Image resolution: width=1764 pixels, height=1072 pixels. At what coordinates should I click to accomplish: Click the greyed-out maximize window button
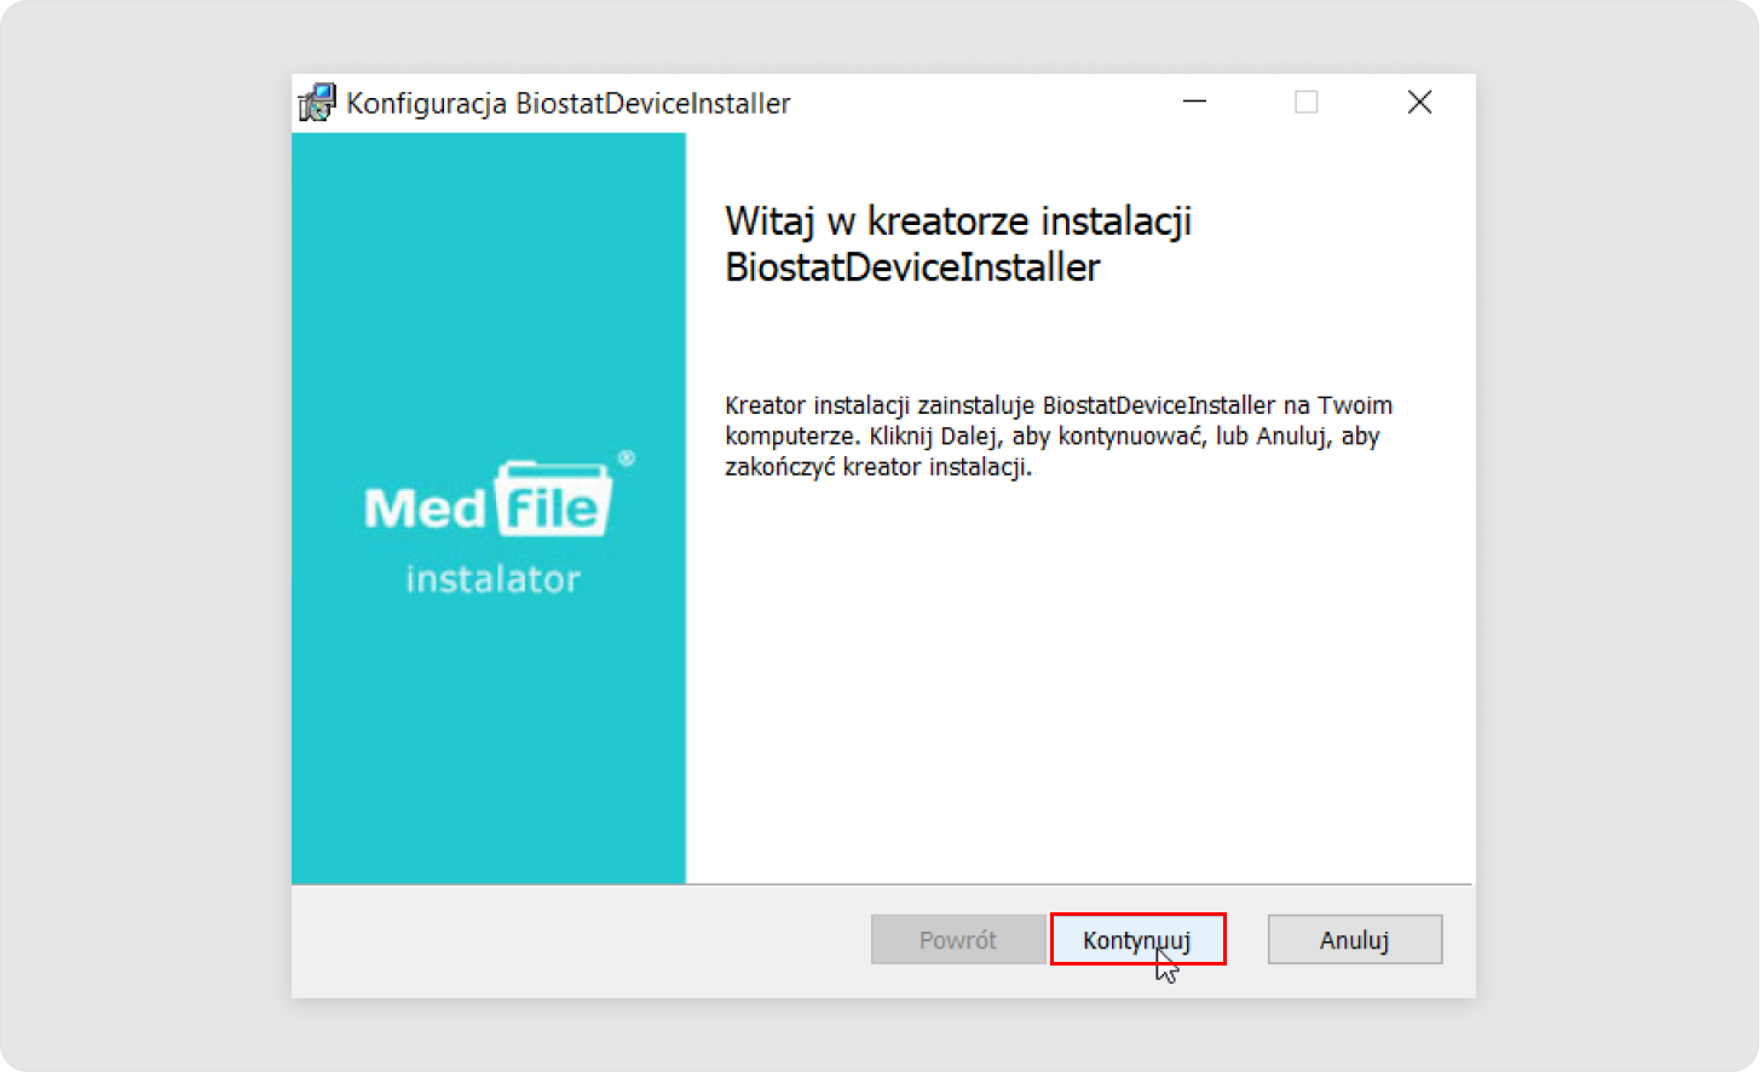point(1307,102)
